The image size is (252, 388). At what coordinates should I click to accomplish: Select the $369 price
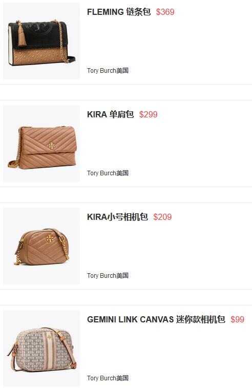(x=165, y=12)
